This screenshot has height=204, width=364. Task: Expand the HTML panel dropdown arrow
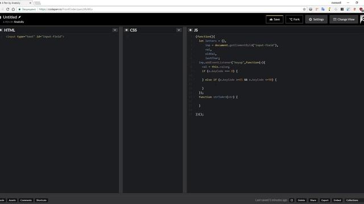click(x=115, y=30)
